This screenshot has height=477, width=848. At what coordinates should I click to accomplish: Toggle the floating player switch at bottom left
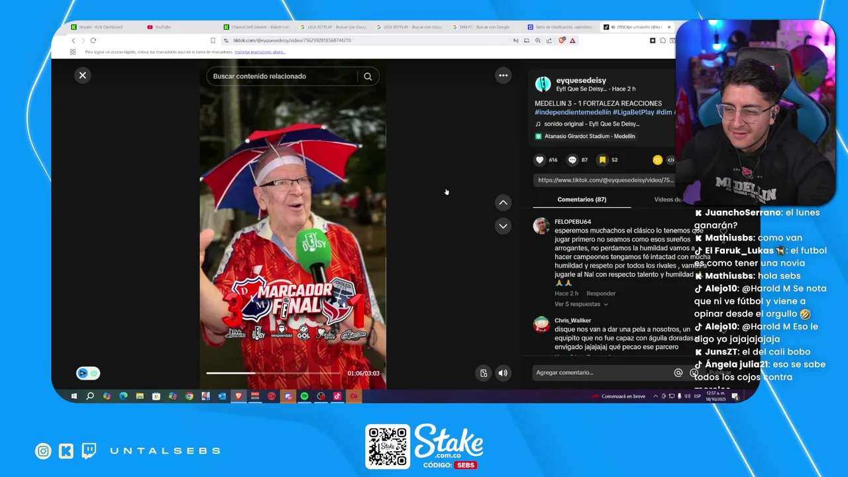88,373
